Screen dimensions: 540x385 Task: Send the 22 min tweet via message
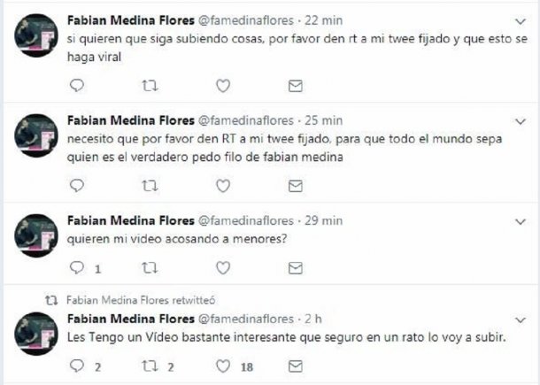(296, 86)
